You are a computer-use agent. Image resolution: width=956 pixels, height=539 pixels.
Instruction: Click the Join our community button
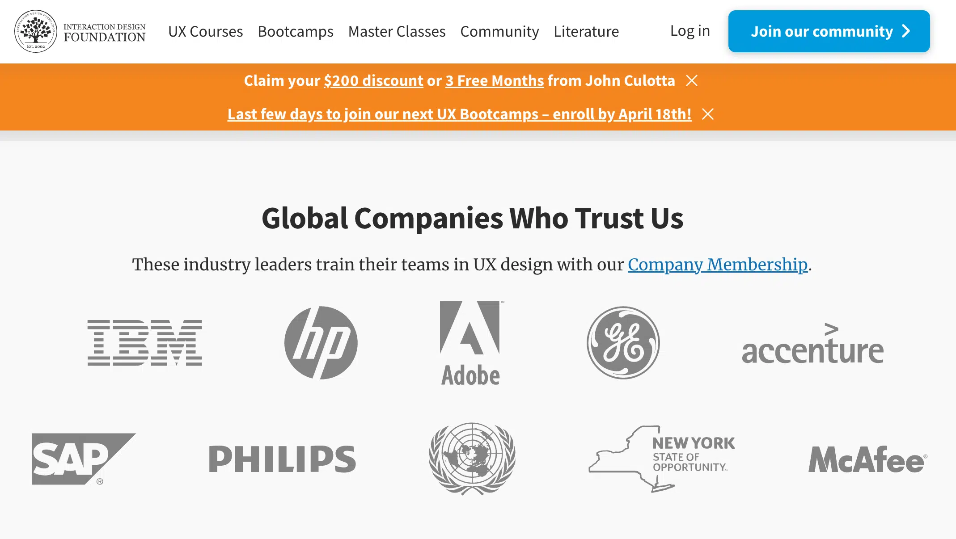[x=829, y=31]
